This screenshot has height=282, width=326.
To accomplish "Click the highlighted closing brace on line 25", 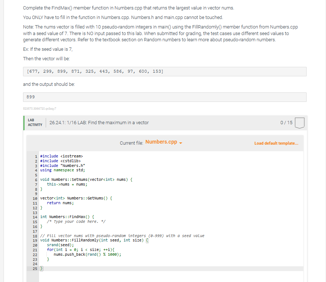I will click(x=41, y=268).
